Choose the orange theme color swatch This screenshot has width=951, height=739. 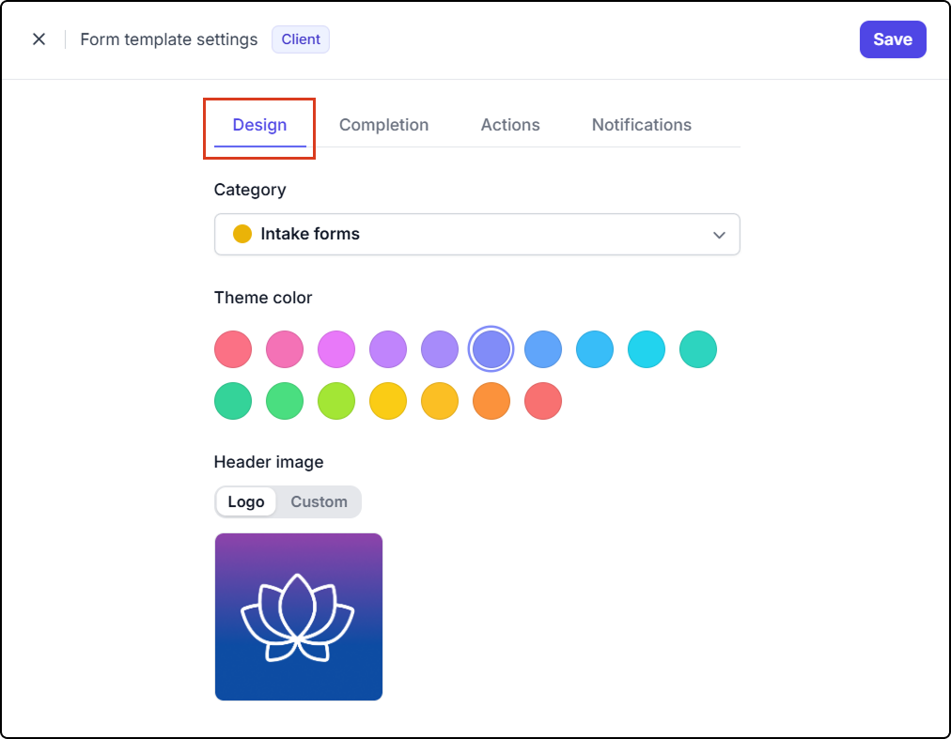[491, 401]
